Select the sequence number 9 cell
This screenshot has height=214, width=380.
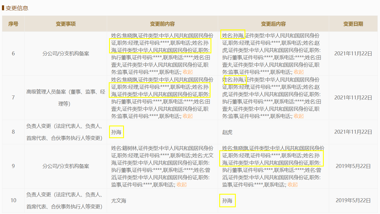point(13,166)
